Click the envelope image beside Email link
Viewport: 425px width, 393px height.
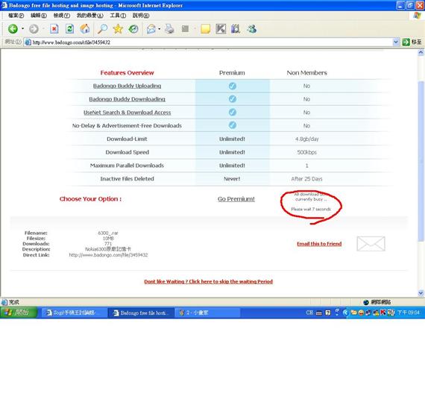(x=371, y=244)
